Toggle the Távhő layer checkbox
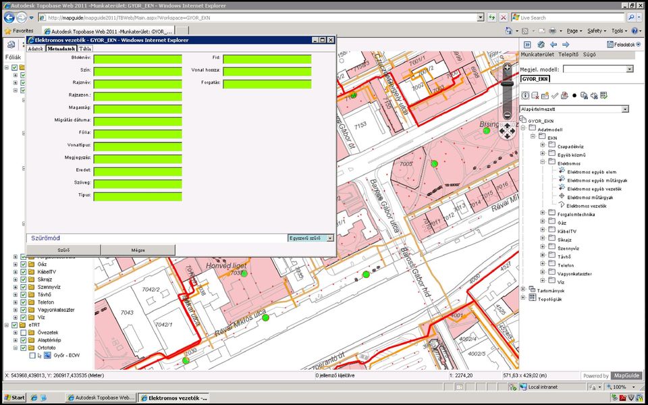 pos(23,295)
